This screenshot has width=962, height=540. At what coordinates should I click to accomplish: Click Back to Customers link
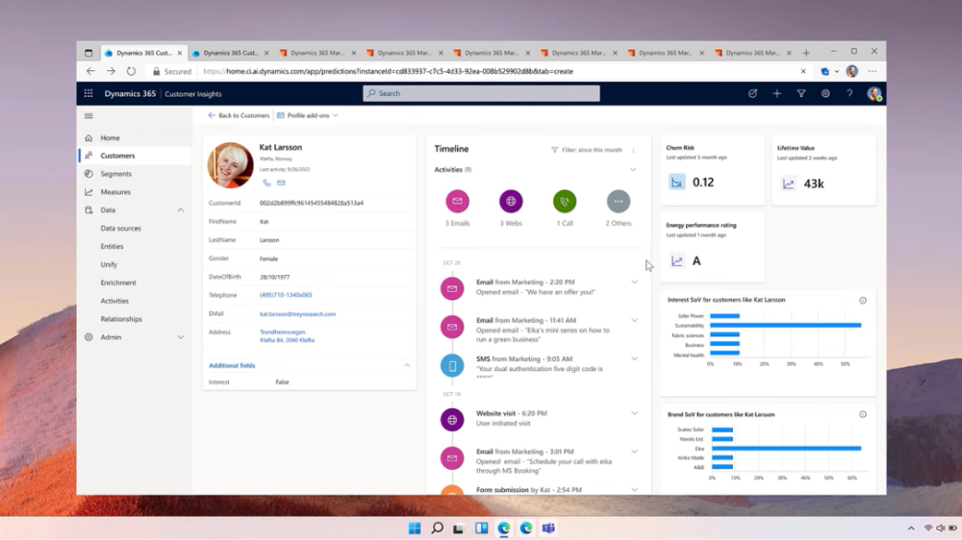239,115
